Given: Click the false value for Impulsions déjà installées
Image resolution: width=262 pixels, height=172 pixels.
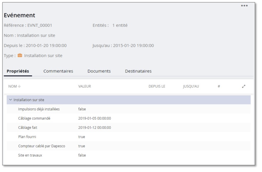Looking at the screenshot, I should click(x=82, y=109).
